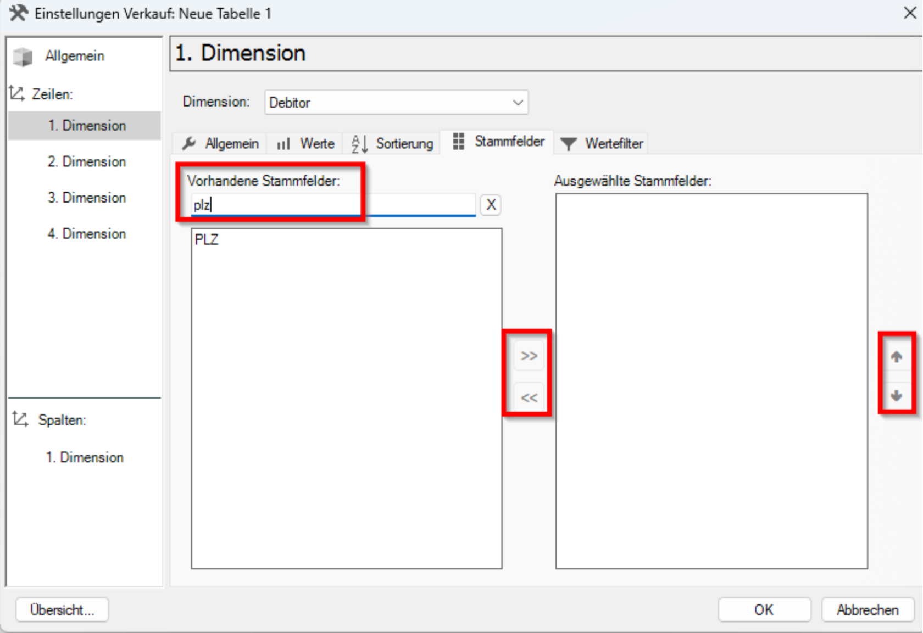
Task: Click the Stammfelder search field containing plz
Action: [333, 205]
